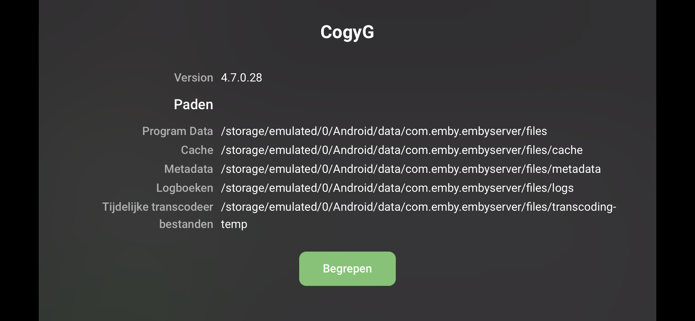Click the black bar left of the dialog
Viewport: 695px width, 321px height.
pos(19,161)
